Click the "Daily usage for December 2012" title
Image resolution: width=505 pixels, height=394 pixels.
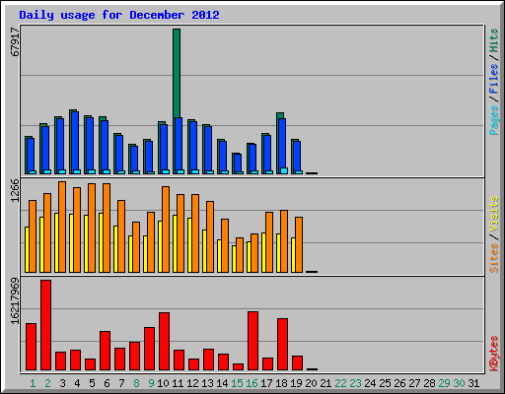[x=119, y=15]
